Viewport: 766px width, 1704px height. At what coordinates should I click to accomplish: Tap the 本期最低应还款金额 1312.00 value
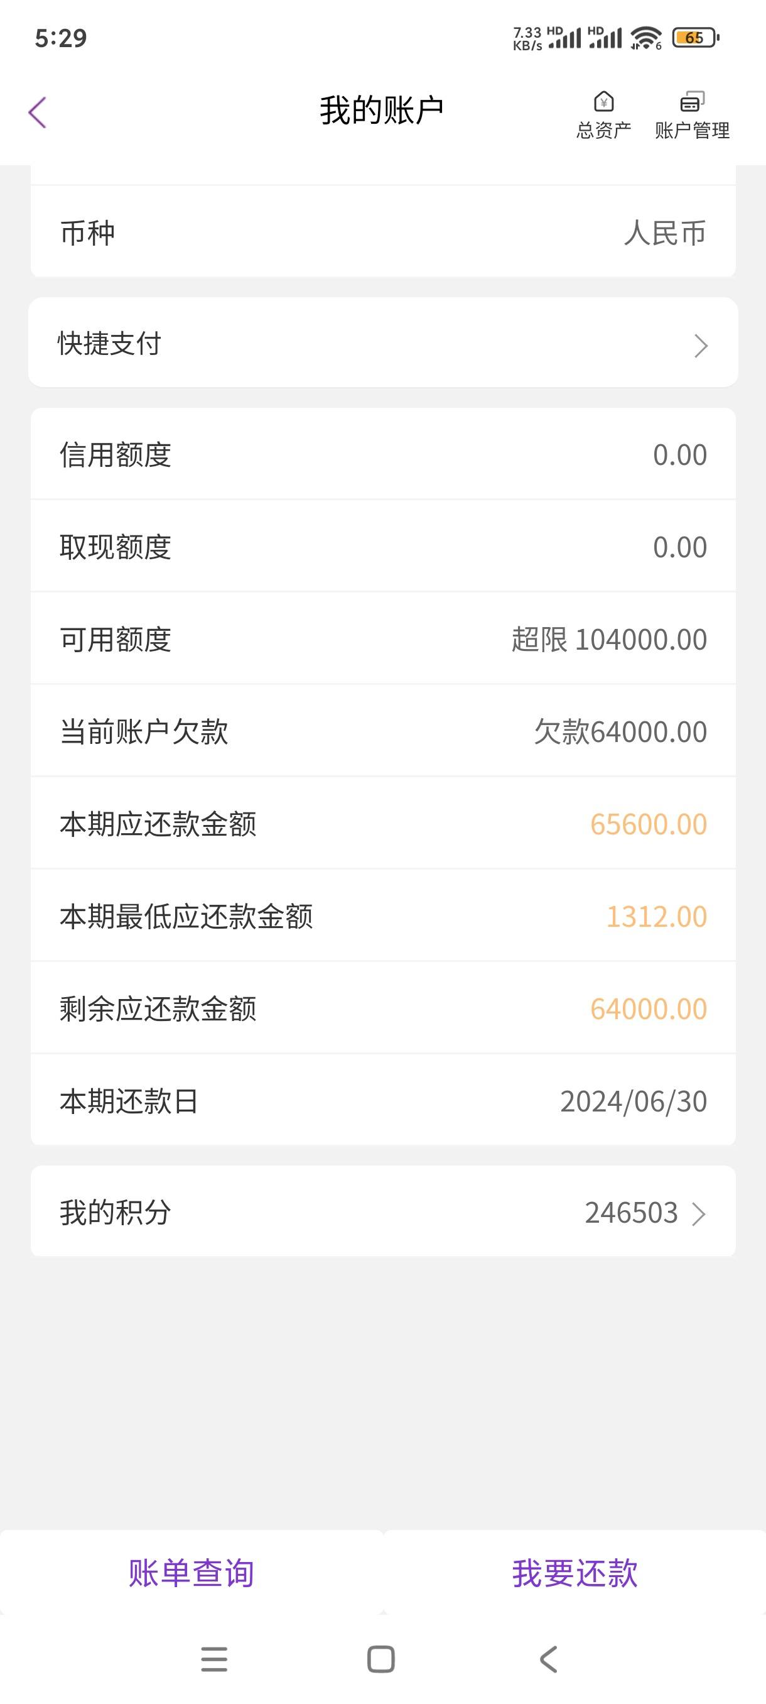pos(656,917)
